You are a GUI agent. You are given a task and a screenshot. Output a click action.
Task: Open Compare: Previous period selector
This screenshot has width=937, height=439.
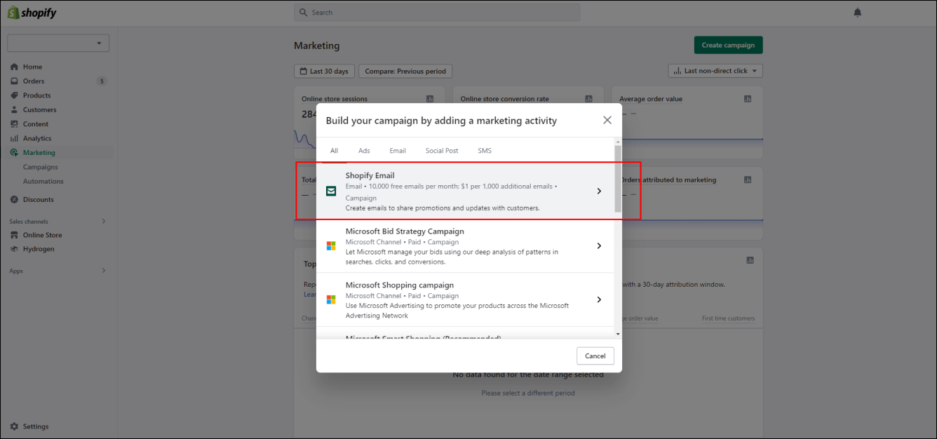405,71
